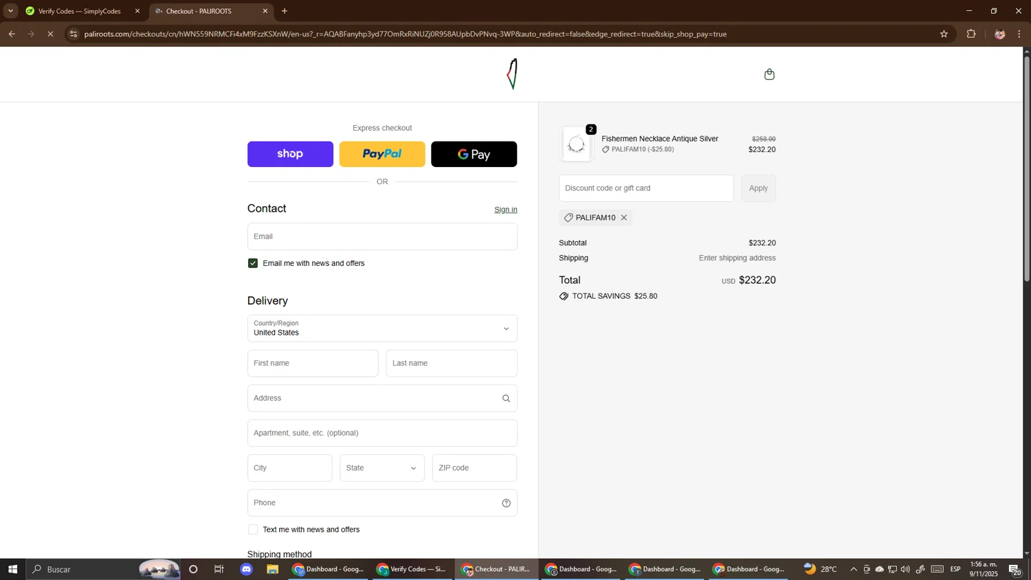Open the taskbar clock and date
Image resolution: width=1031 pixels, height=580 pixels.
coord(984,570)
